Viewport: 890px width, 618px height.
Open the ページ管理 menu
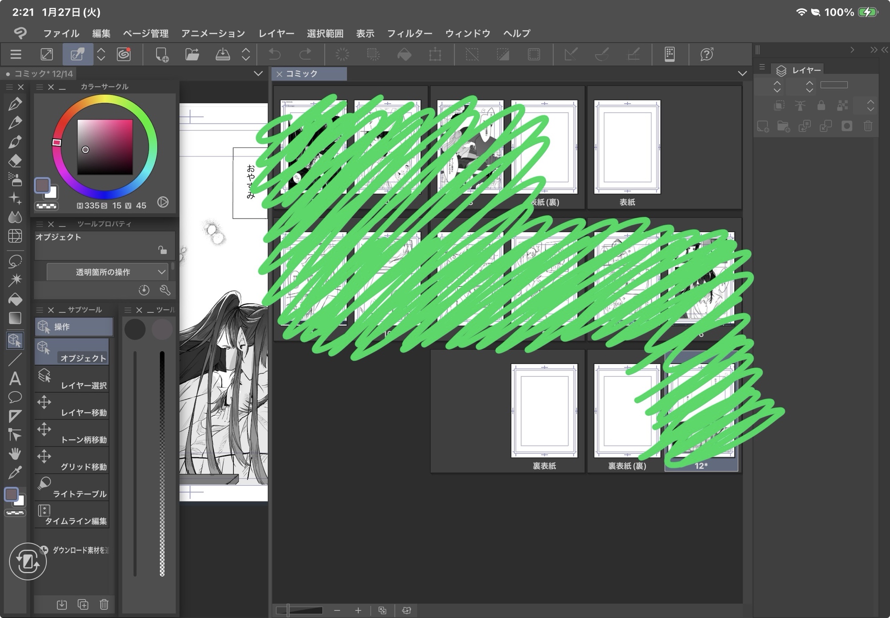[146, 33]
